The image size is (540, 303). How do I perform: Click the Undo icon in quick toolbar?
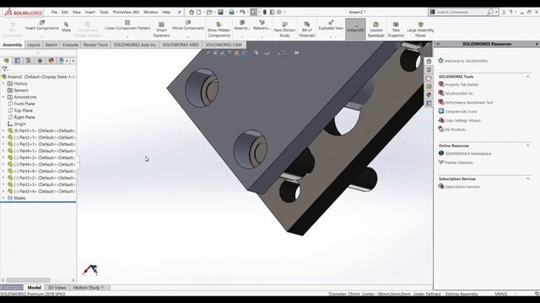pyautogui.click(x=242, y=12)
